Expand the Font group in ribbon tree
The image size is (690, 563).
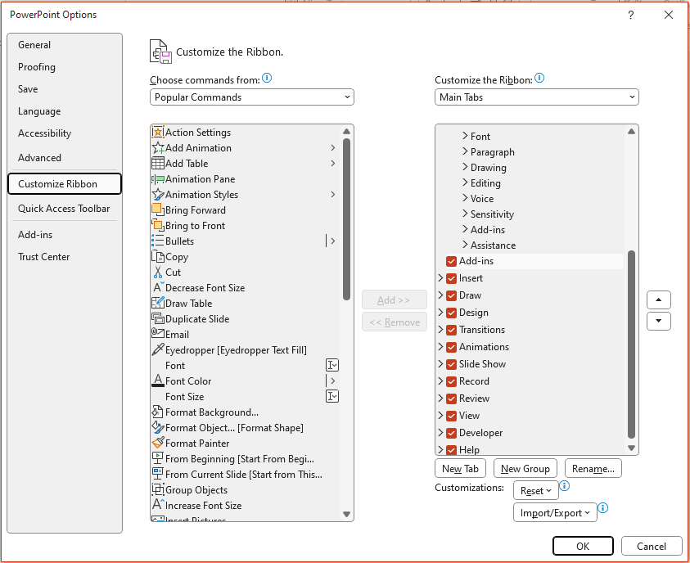pos(465,136)
